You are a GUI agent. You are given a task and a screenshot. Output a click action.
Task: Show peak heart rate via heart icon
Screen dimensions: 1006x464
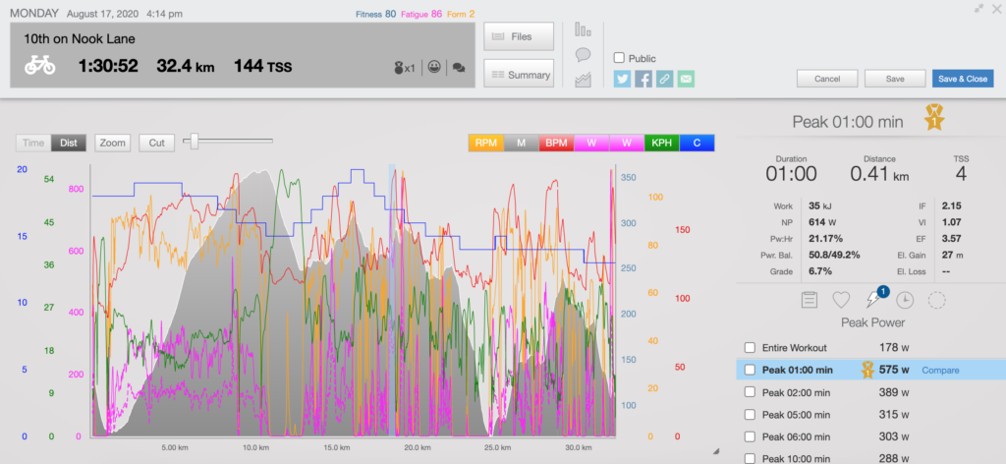pyautogui.click(x=841, y=300)
